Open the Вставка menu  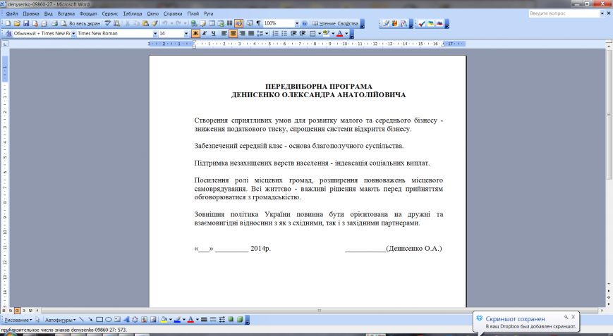point(66,13)
